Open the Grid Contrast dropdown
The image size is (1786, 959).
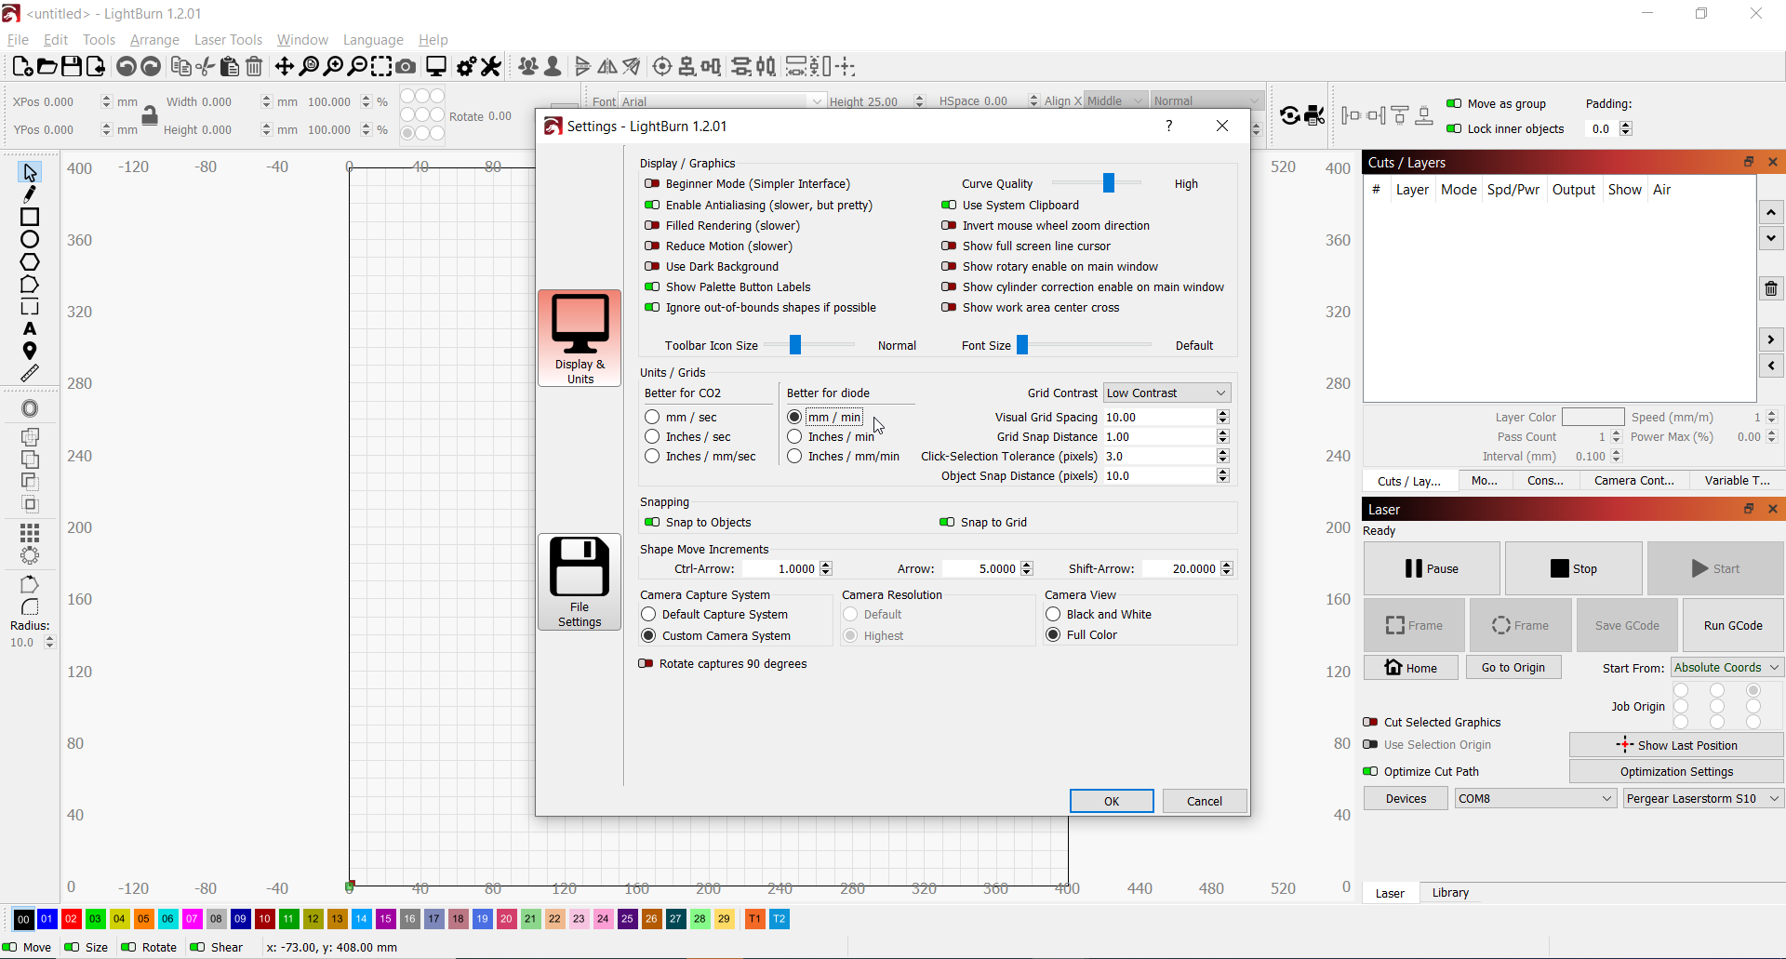click(x=1167, y=393)
